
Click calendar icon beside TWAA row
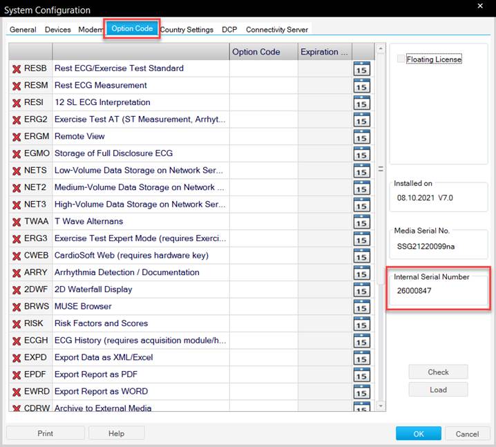coord(361,222)
